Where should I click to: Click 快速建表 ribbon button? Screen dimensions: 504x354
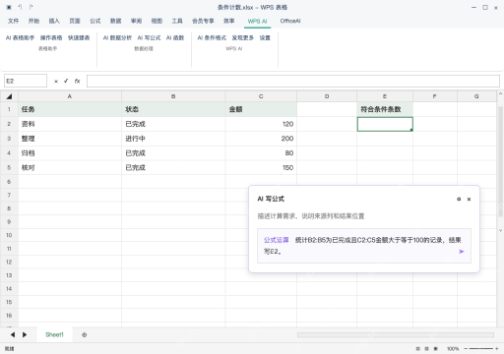click(79, 38)
